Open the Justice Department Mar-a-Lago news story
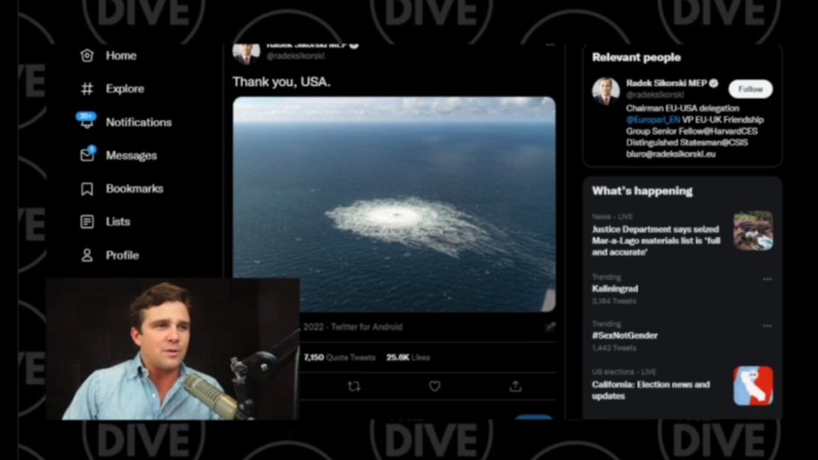 (x=656, y=240)
